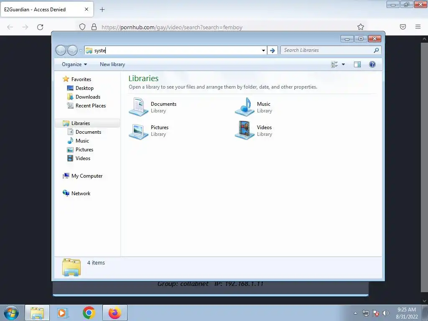Open the Explorer help icon

coord(372,64)
